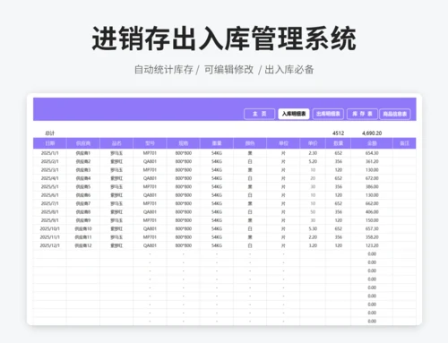This screenshot has height=343, width=448.
Task: Select the unit price cell 2.20
Action: 313,237
